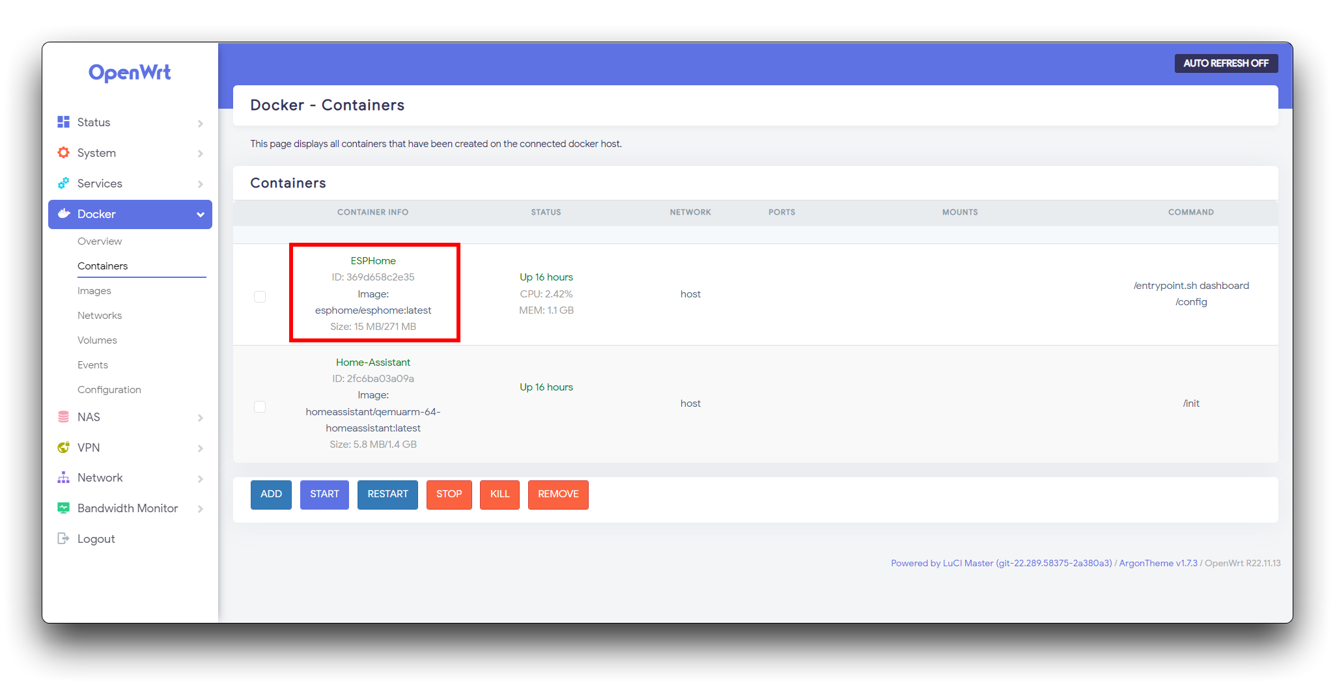The image size is (1335, 686).
Task: Click the OpenWrt logo
Action: [x=130, y=72]
